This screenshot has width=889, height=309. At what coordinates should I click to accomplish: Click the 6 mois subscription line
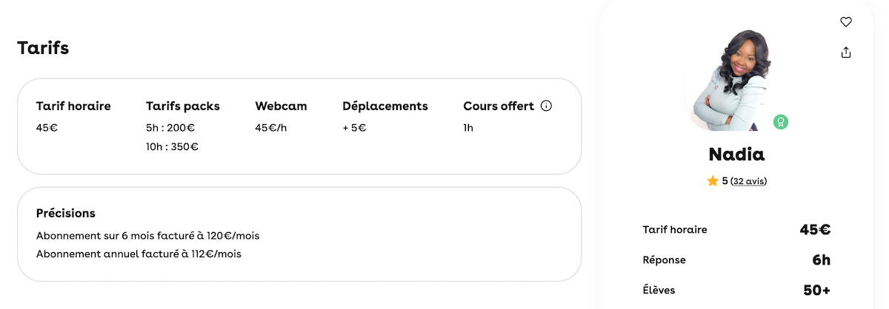point(147,236)
